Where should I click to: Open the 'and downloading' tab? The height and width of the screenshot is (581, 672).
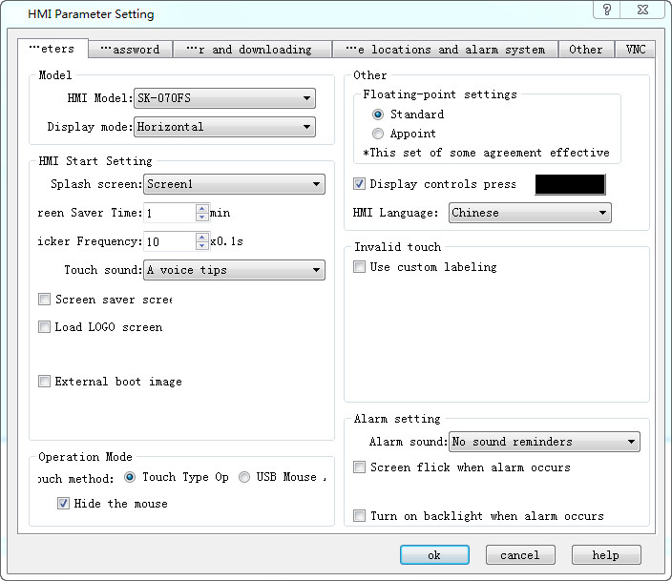pos(252,50)
